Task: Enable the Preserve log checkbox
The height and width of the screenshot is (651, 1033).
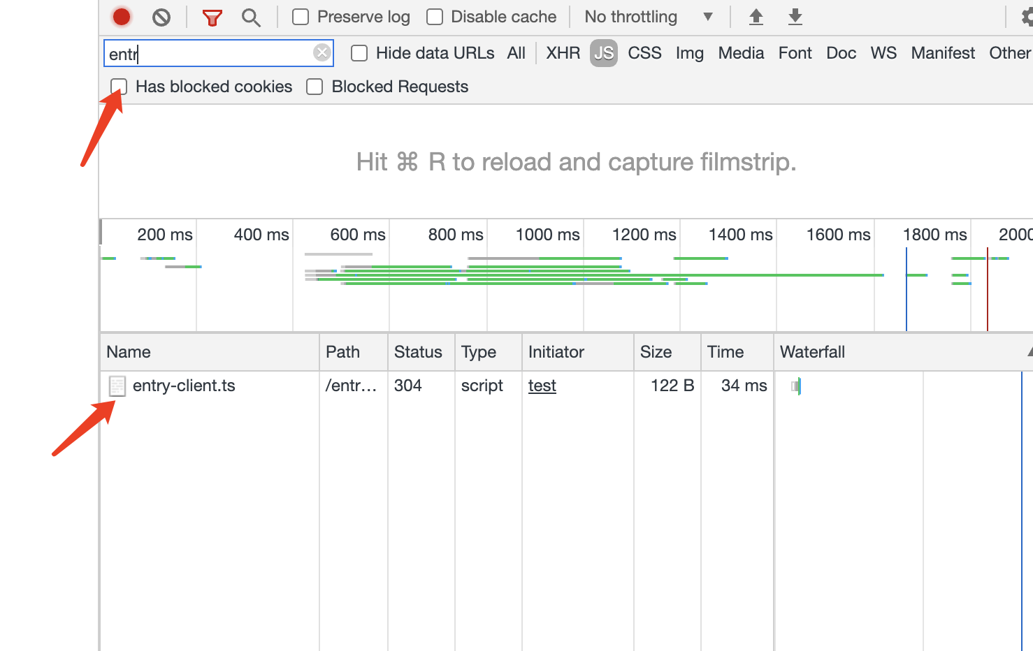Action: pyautogui.click(x=300, y=15)
